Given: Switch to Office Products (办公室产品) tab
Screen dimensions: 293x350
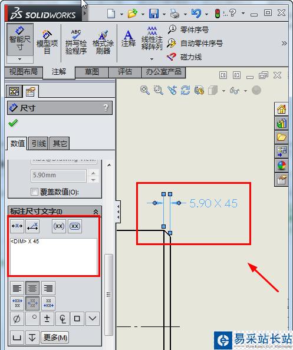Looking at the screenshot, I should point(164,72).
